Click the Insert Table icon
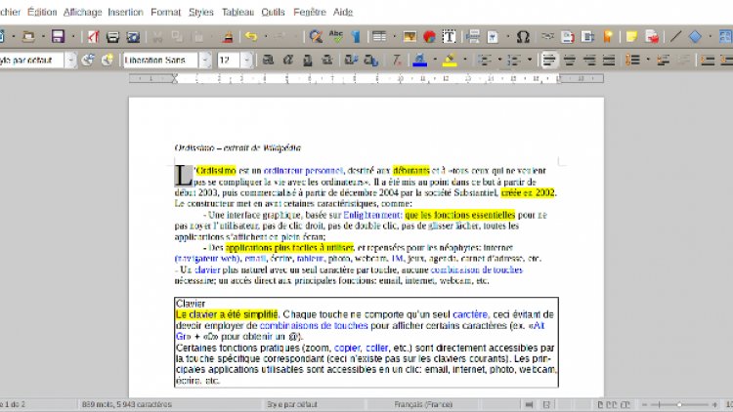Image resolution: width=733 pixels, height=412 pixels. [x=379, y=36]
